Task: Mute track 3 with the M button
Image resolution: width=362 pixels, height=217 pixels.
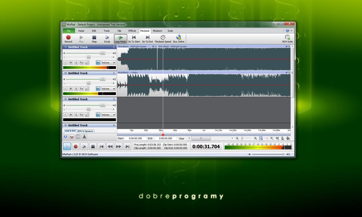Action: coord(71,115)
